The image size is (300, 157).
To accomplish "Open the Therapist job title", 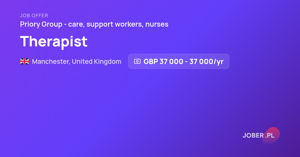I will [54, 41].
